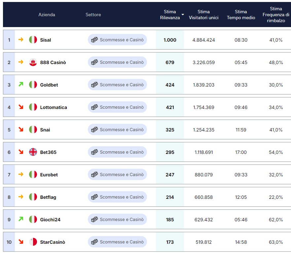The image size is (291, 253).
Task: Click the rank 10 cell for StarCasinò
Action: click(x=9, y=242)
